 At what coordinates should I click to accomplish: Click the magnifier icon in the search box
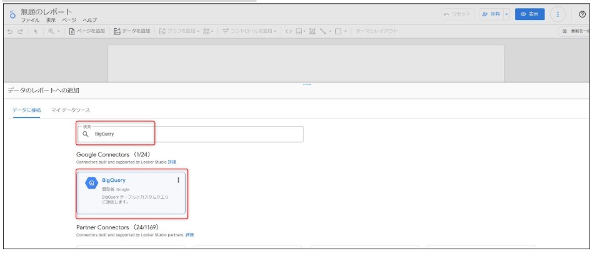point(86,134)
